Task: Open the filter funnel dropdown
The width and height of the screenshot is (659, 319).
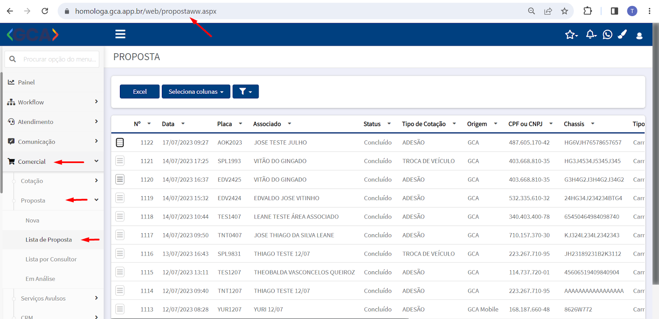Action: pos(245,91)
